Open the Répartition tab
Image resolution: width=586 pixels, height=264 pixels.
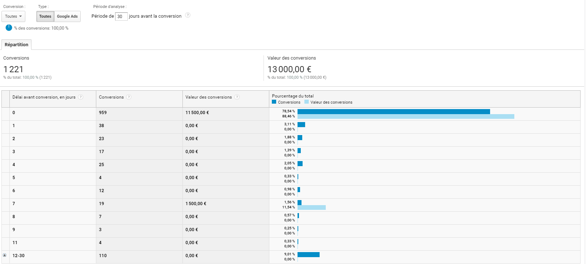pos(16,45)
